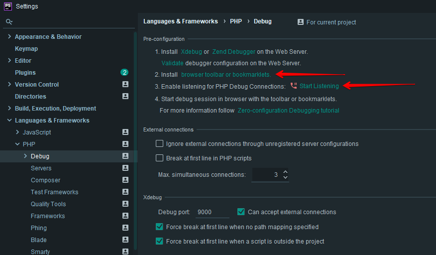Click the phone listening icon
This screenshot has height=255, width=436.
pyautogui.click(x=294, y=86)
